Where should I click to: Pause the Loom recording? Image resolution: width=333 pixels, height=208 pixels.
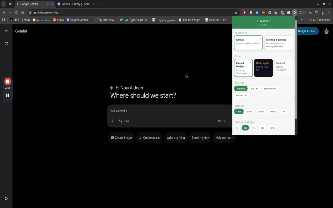coord(8,95)
